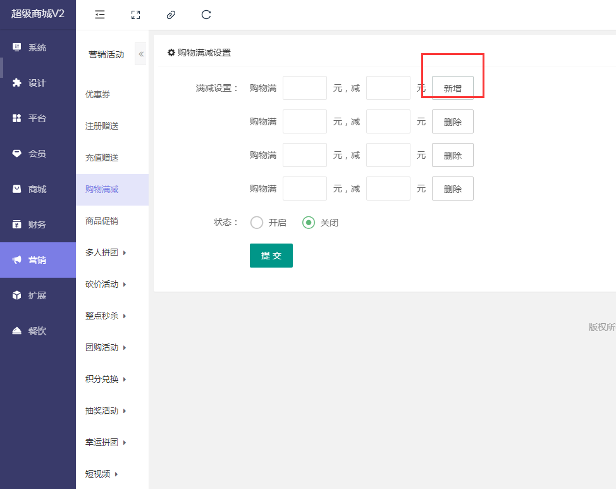Open the 系统 section icon
The image size is (616, 489).
[x=16, y=47]
